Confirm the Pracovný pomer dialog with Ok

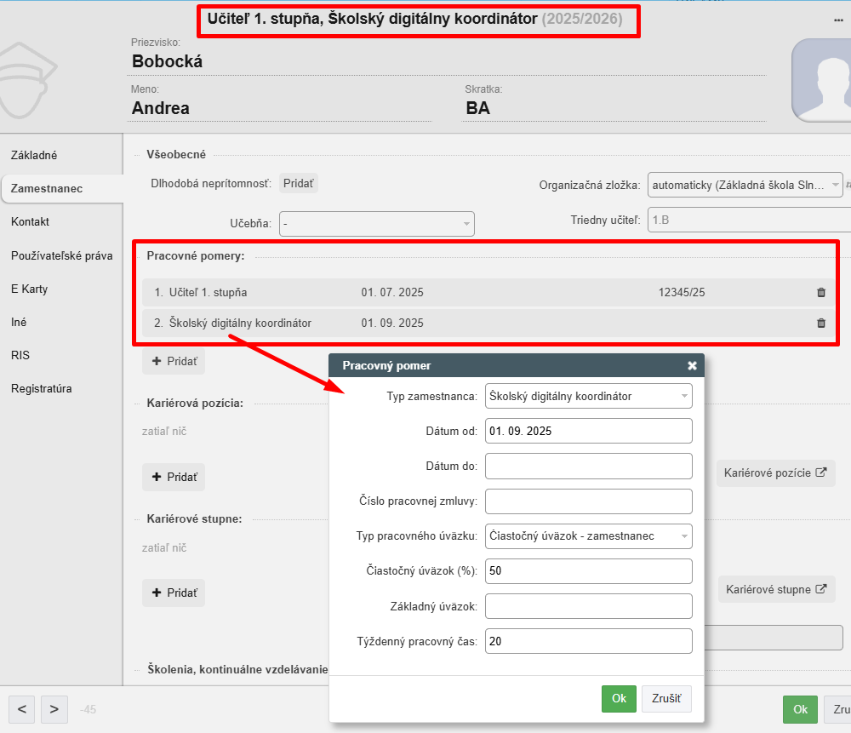point(619,699)
